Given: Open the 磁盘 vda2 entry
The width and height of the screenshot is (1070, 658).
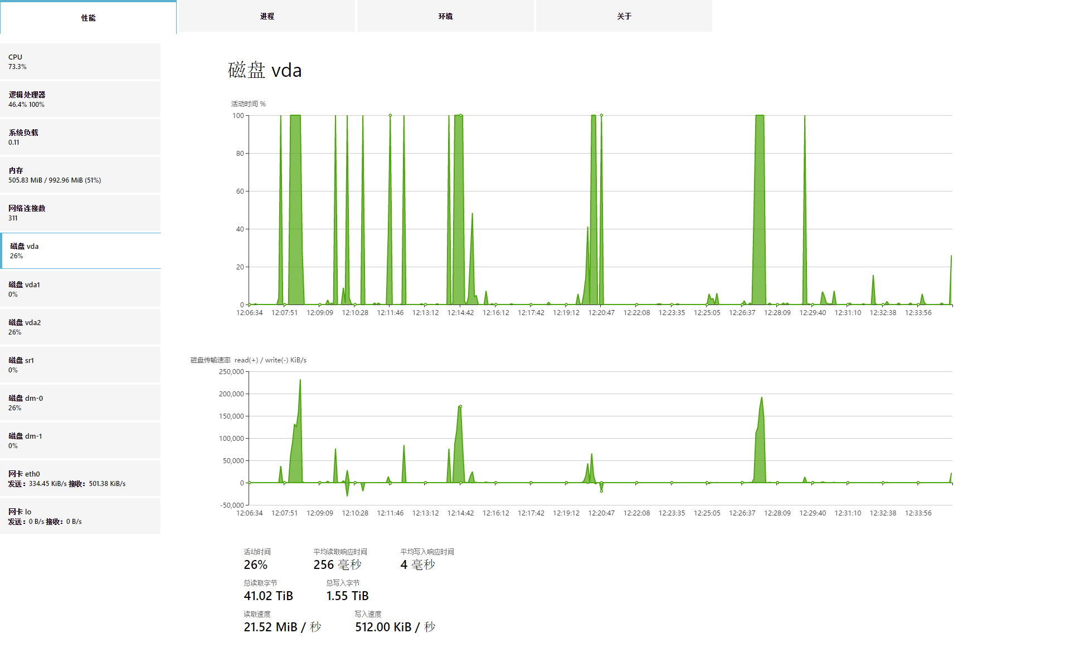Looking at the screenshot, I should point(80,327).
